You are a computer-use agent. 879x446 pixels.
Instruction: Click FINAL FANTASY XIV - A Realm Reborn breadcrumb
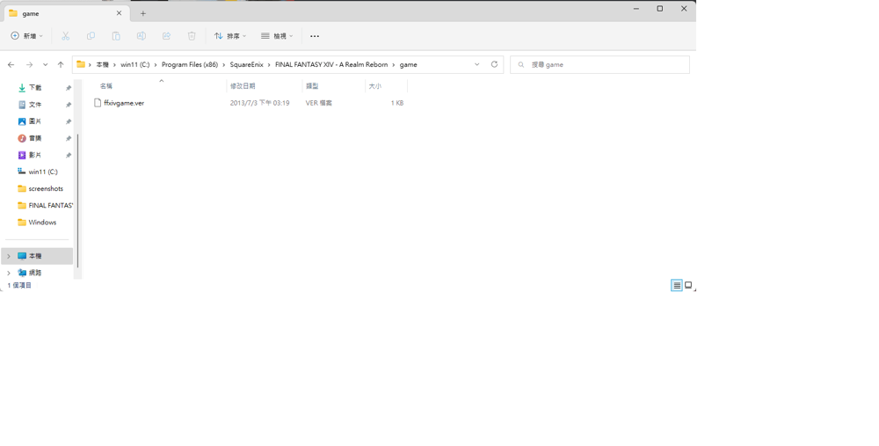click(x=331, y=64)
